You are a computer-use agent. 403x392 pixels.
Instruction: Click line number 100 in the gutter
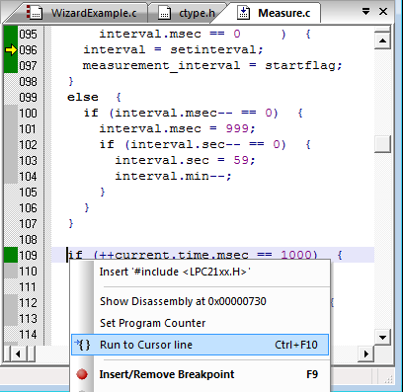28,114
